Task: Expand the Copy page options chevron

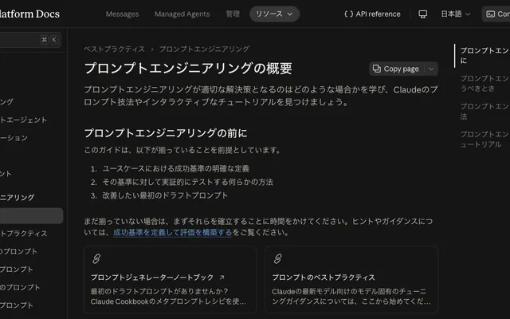Action: [x=431, y=69]
